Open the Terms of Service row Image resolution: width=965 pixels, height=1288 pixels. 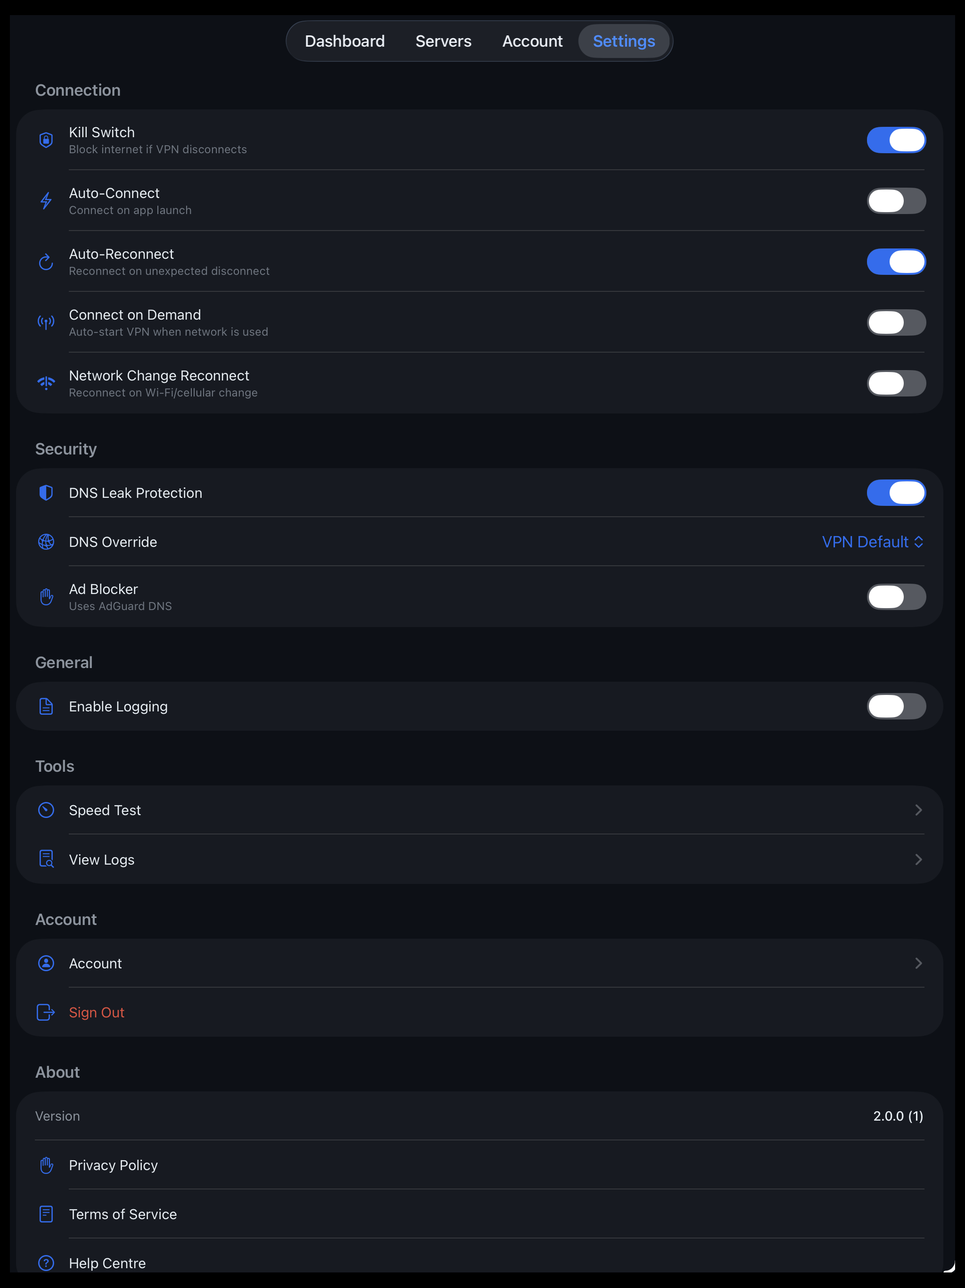click(479, 1214)
